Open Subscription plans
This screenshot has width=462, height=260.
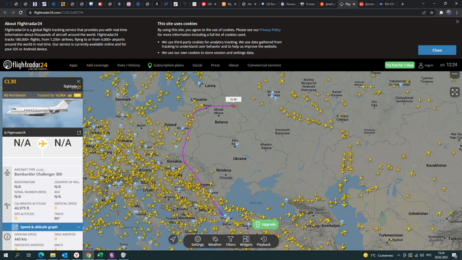[166, 65]
